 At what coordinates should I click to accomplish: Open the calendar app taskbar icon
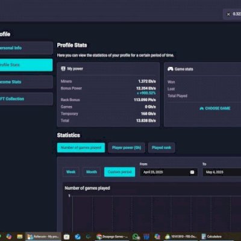tap(66, 237)
